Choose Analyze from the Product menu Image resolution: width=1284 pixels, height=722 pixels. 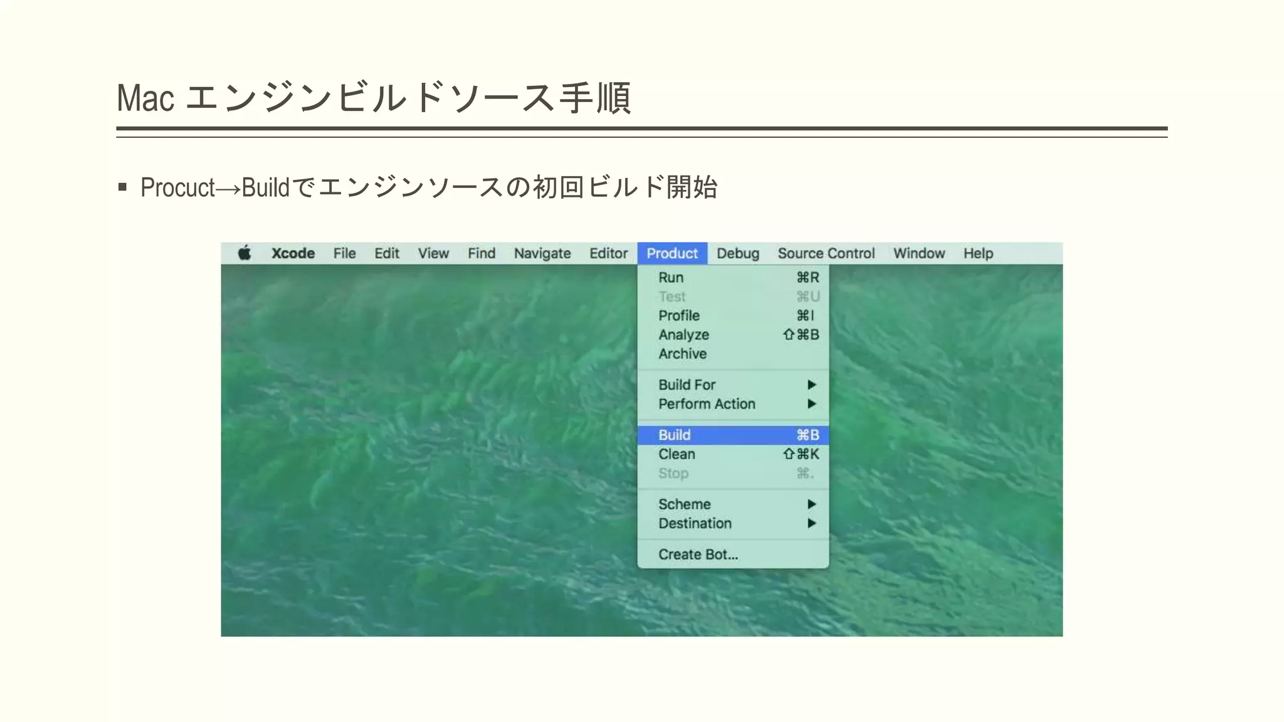tap(733, 335)
